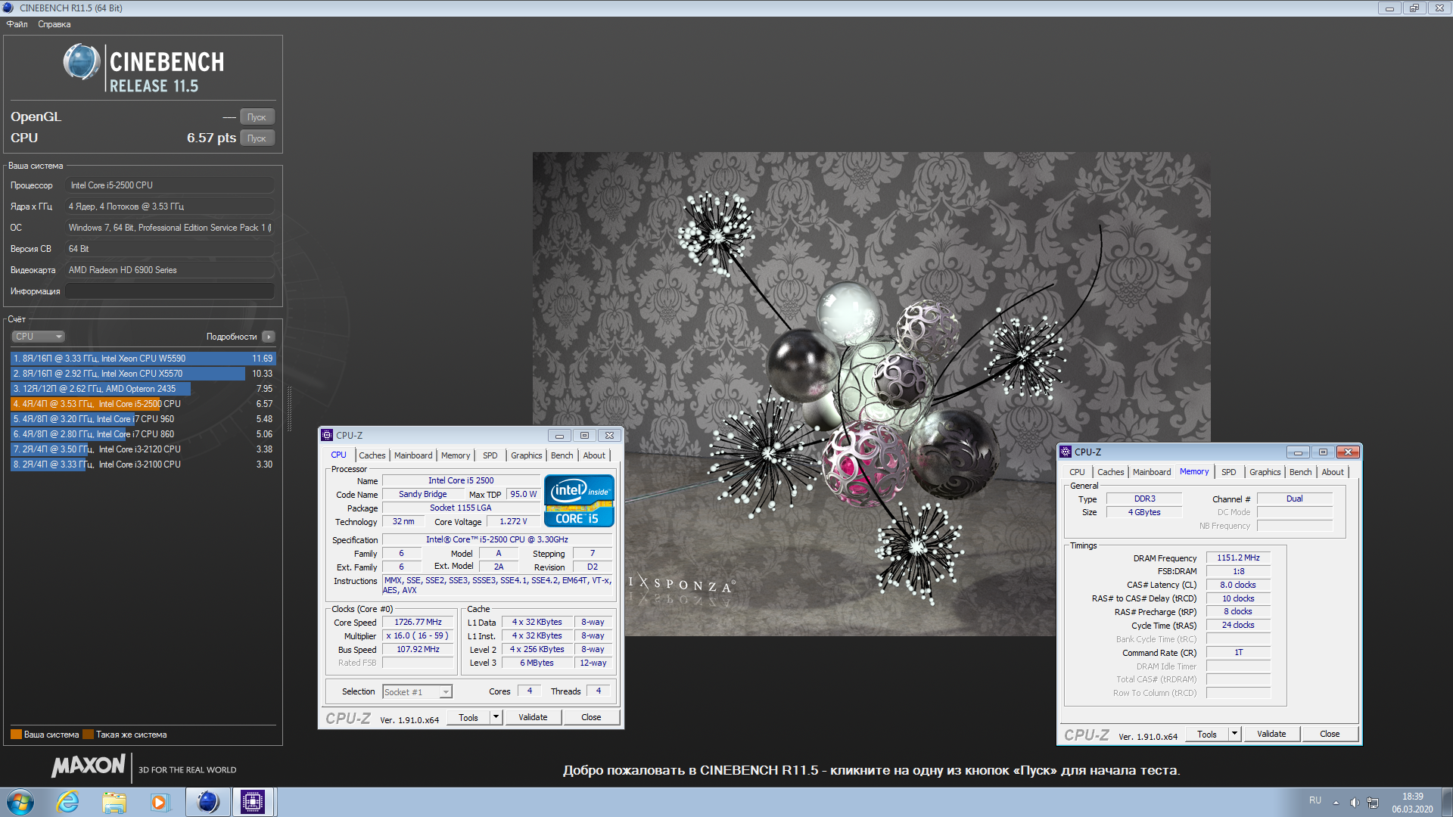Click the brown Такая же система legend swatch
This screenshot has height=817, width=1453.
tap(88, 735)
